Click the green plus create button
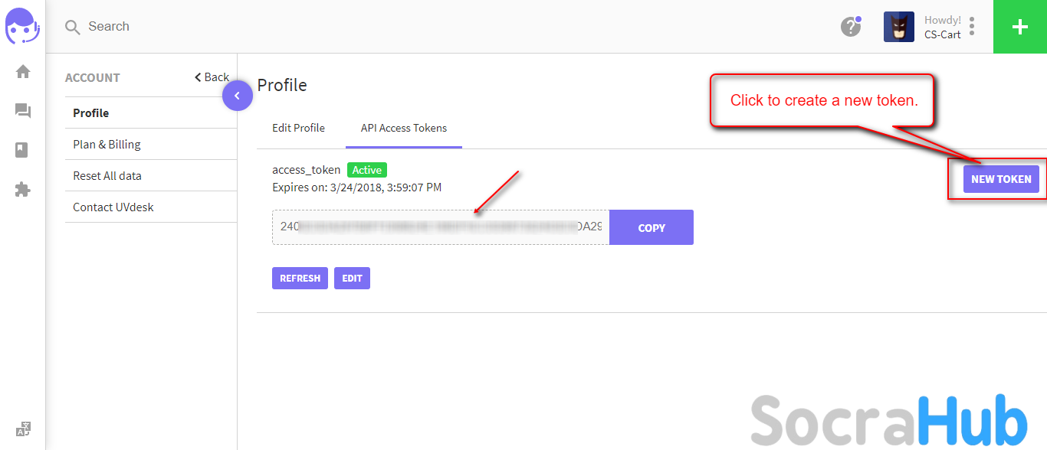Image resolution: width=1047 pixels, height=450 pixels. coord(1019,27)
